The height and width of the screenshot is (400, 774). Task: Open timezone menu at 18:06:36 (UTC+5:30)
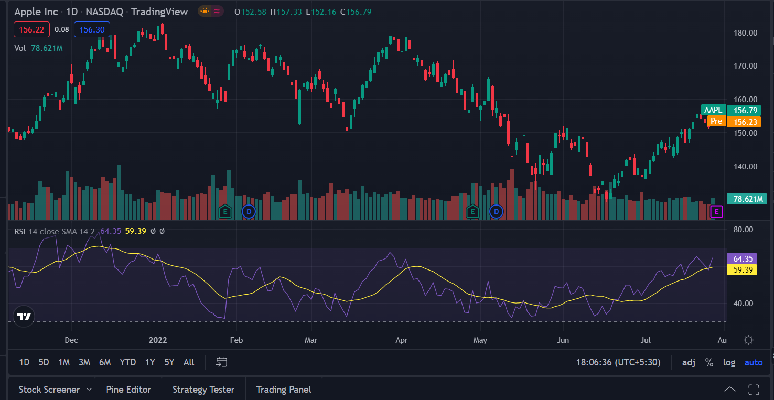click(618, 362)
